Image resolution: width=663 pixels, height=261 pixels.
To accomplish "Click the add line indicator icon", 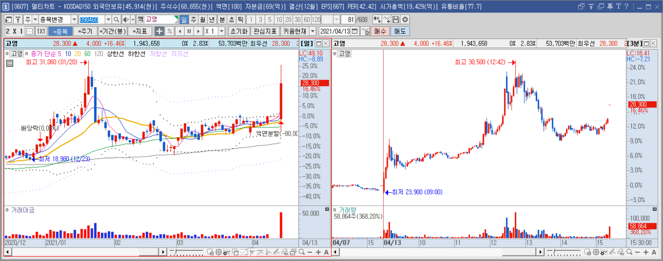I will (386, 19).
